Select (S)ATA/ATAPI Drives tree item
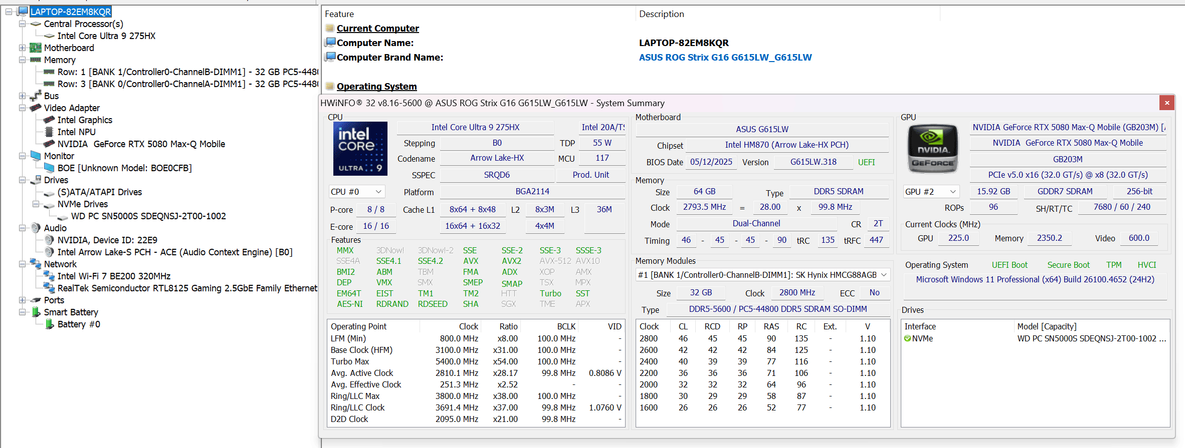This screenshot has height=448, width=1185. (x=100, y=192)
